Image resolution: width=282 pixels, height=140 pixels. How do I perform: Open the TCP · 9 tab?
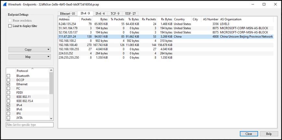(x=115, y=14)
